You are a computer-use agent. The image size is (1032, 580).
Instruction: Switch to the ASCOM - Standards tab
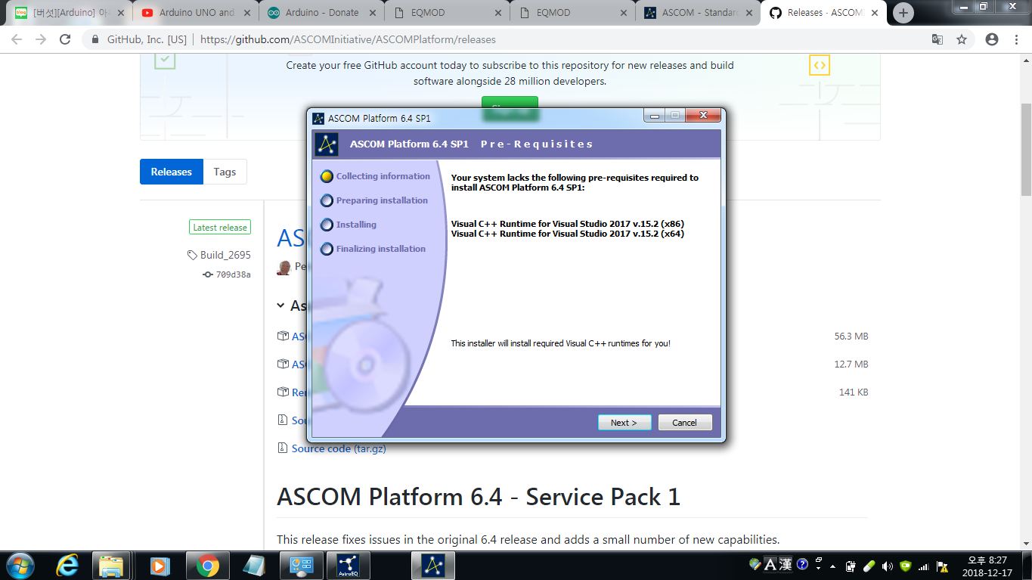(699, 13)
